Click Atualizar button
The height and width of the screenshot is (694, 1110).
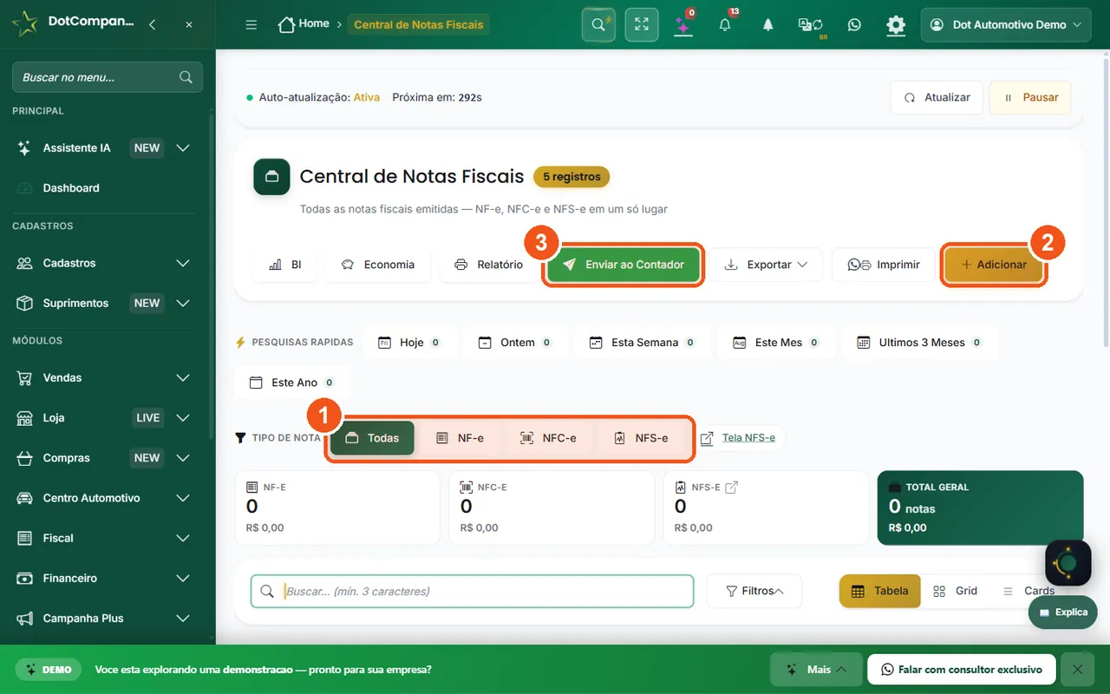(x=937, y=97)
